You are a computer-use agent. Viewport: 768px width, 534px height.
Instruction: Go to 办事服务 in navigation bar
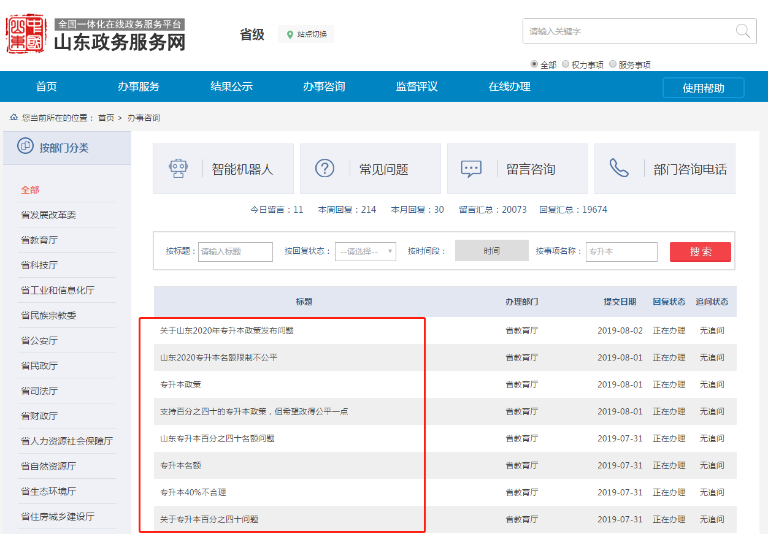[x=139, y=86]
